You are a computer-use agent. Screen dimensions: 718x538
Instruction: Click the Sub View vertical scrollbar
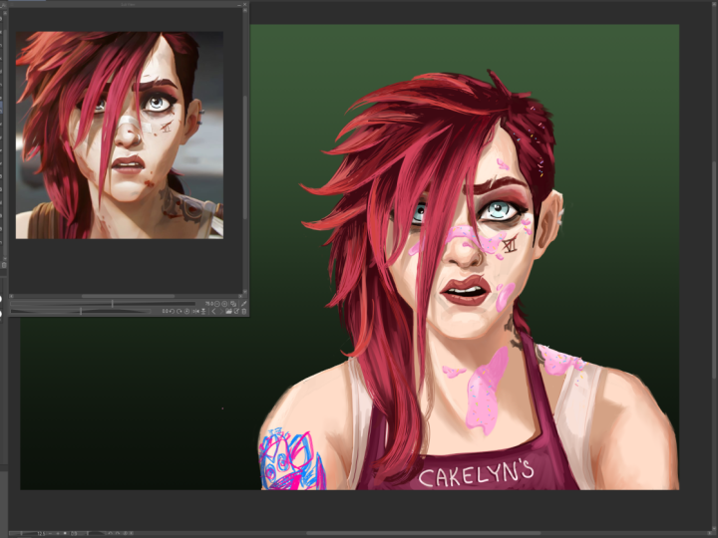245,157
